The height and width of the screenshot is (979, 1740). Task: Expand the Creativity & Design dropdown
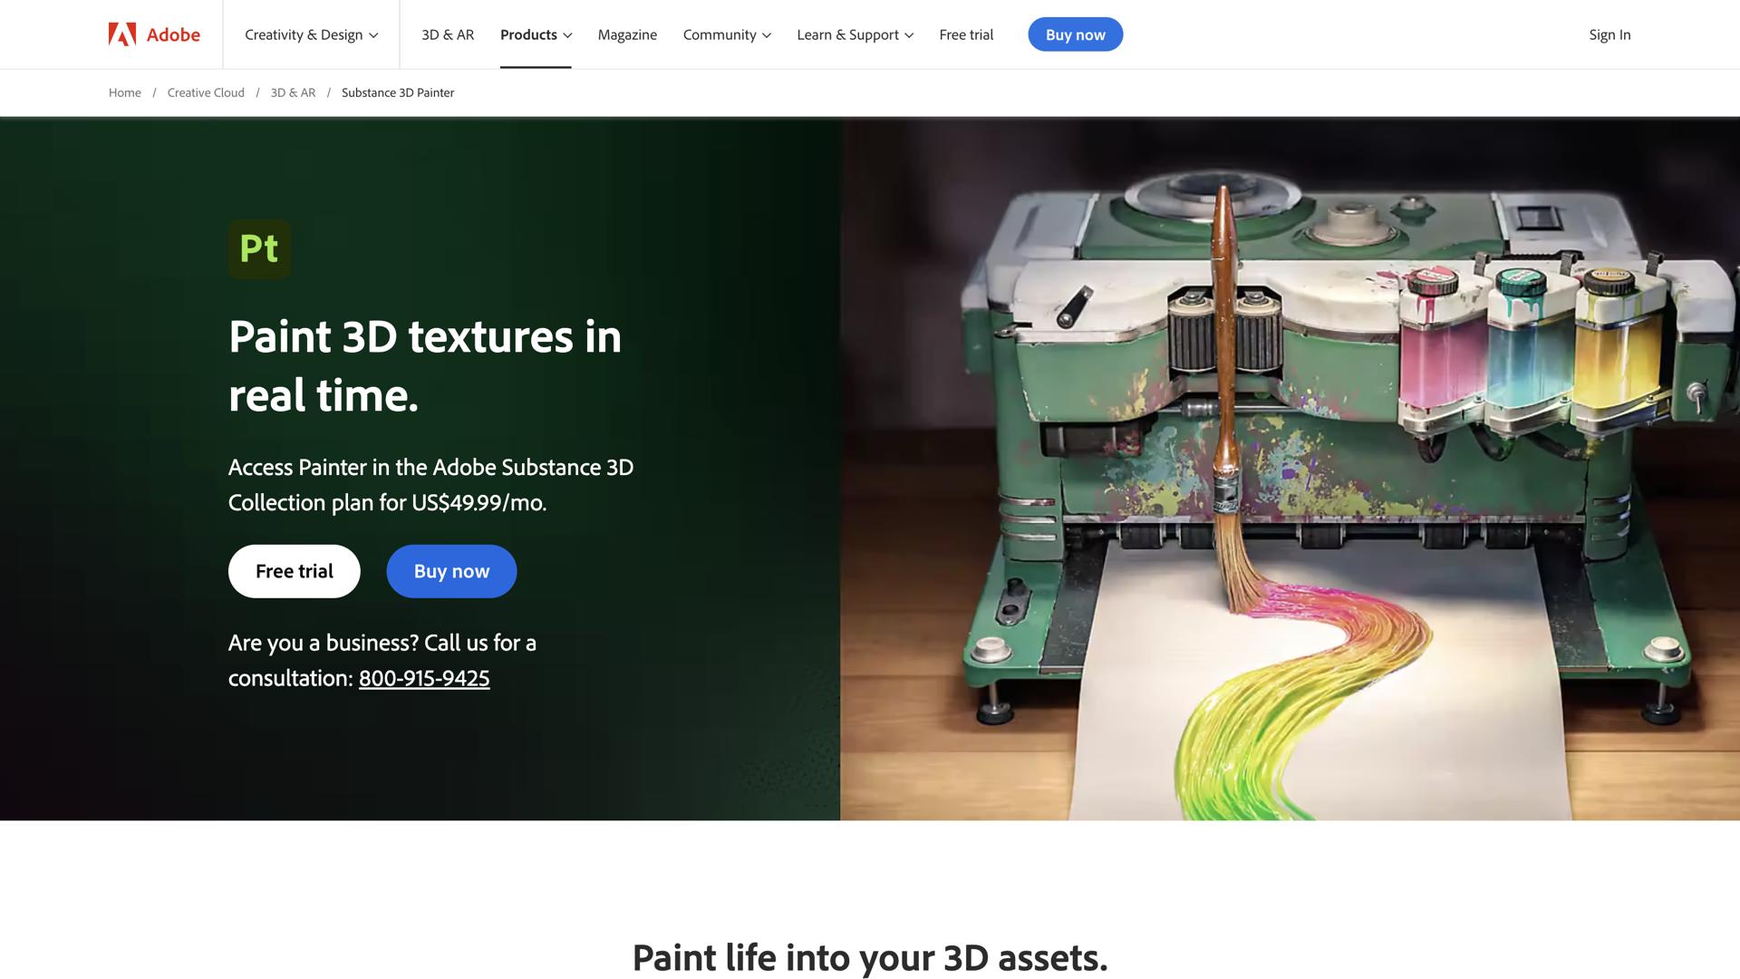[311, 34]
